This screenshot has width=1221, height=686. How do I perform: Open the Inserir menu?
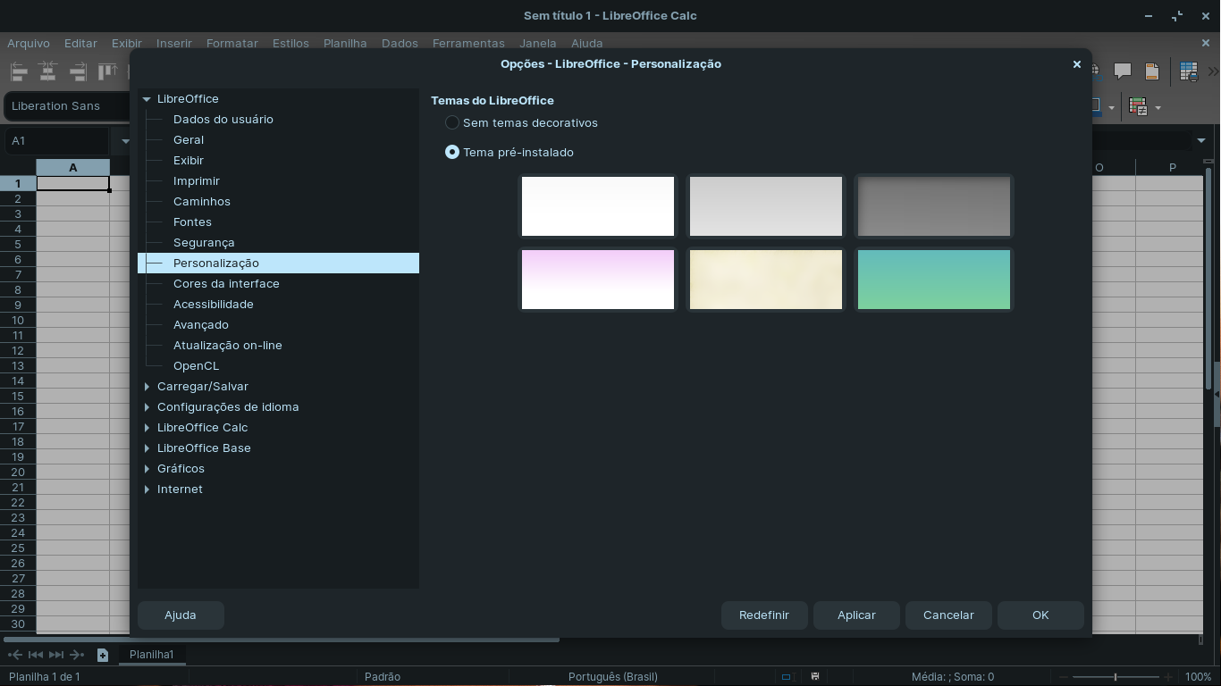[x=174, y=43]
